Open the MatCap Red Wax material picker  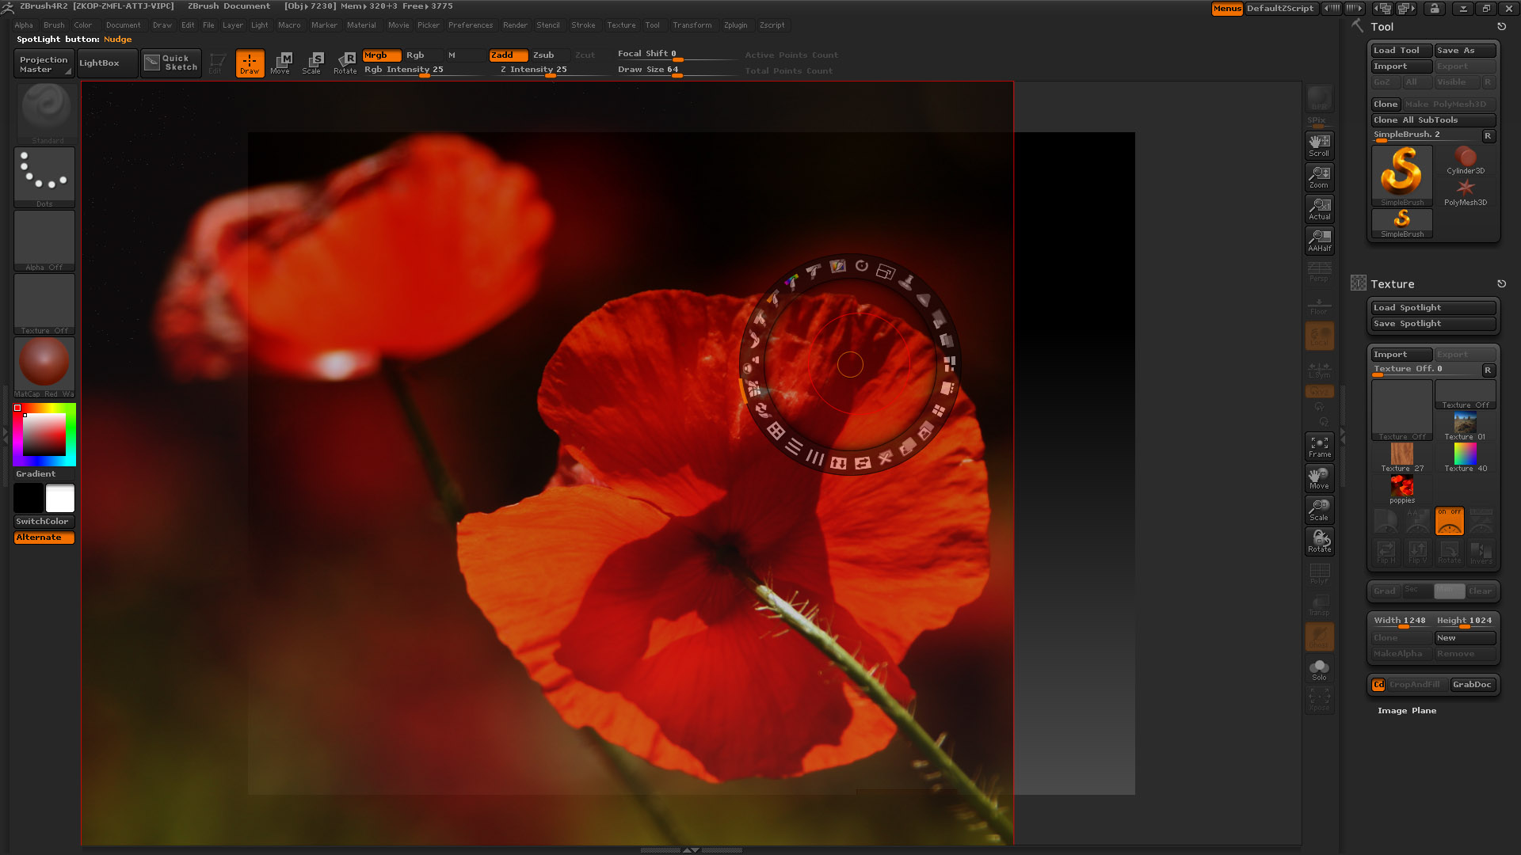(44, 364)
